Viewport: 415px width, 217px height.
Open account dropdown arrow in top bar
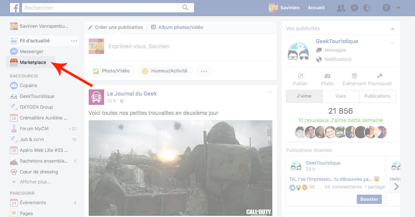(x=398, y=8)
